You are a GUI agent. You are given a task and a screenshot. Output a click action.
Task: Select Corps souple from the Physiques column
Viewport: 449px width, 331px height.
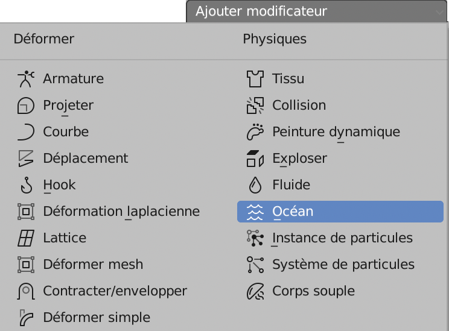pyautogui.click(x=313, y=291)
